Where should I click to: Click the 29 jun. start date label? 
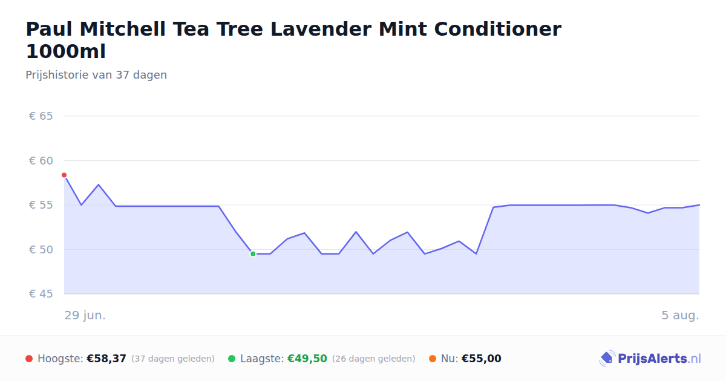click(x=85, y=316)
